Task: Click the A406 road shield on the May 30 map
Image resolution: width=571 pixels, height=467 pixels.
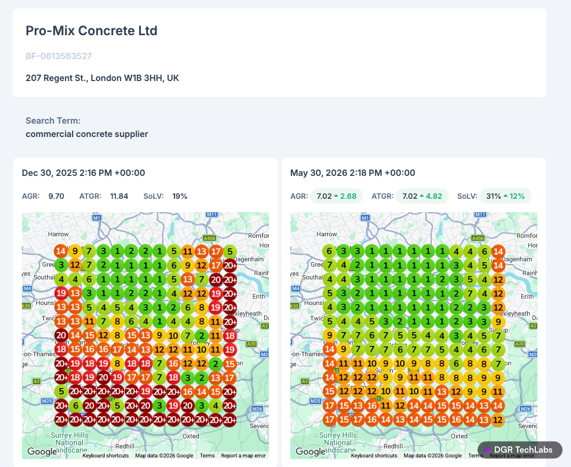Action: point(478,238)
